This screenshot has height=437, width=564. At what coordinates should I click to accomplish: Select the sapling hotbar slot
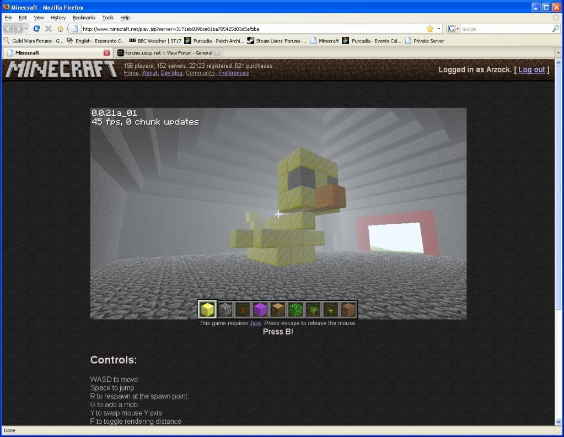coord(313,309)
